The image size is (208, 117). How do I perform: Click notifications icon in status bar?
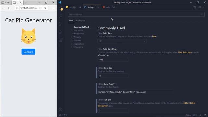pyautogui.click(x=205, y=115)
